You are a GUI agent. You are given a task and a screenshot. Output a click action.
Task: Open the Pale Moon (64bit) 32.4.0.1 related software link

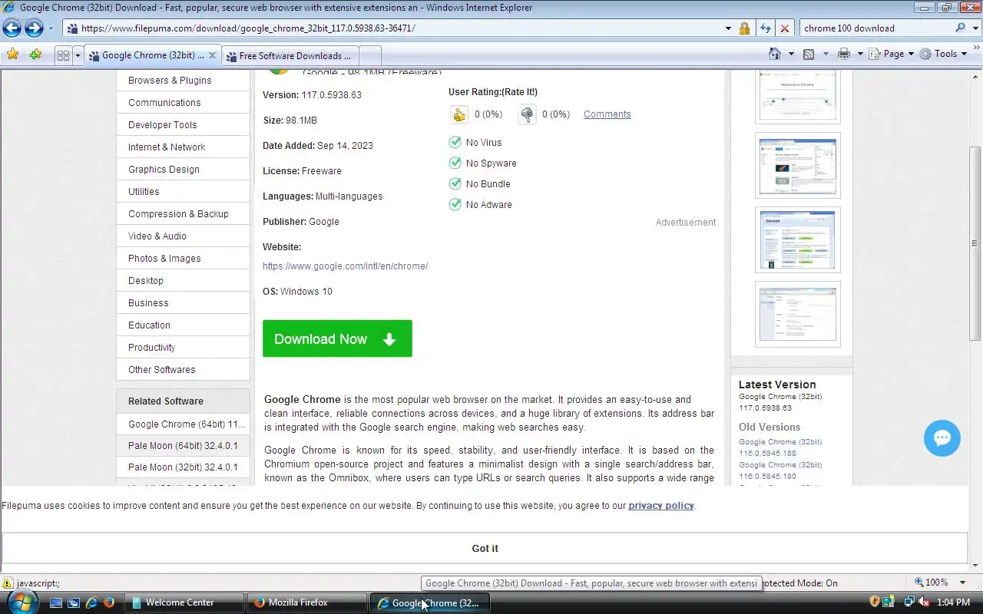point(183,445)
